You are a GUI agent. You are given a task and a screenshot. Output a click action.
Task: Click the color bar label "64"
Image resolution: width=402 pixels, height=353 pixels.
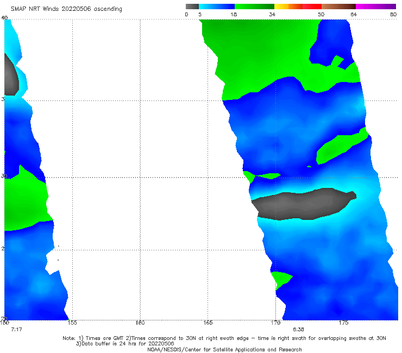(x=354, y=14)
